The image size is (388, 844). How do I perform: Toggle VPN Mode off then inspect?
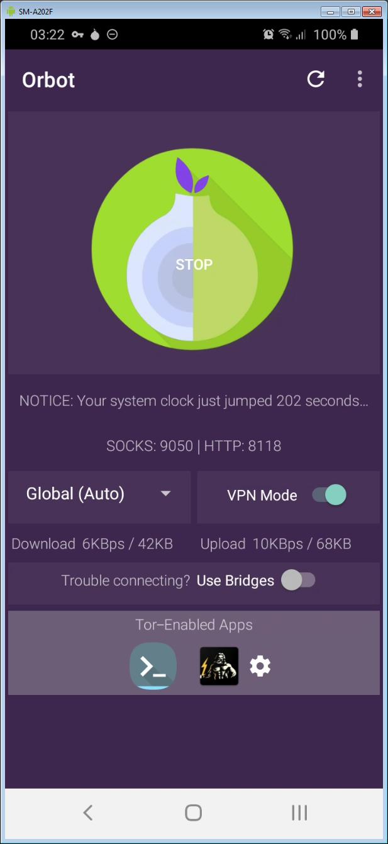(x=328, y=495)
